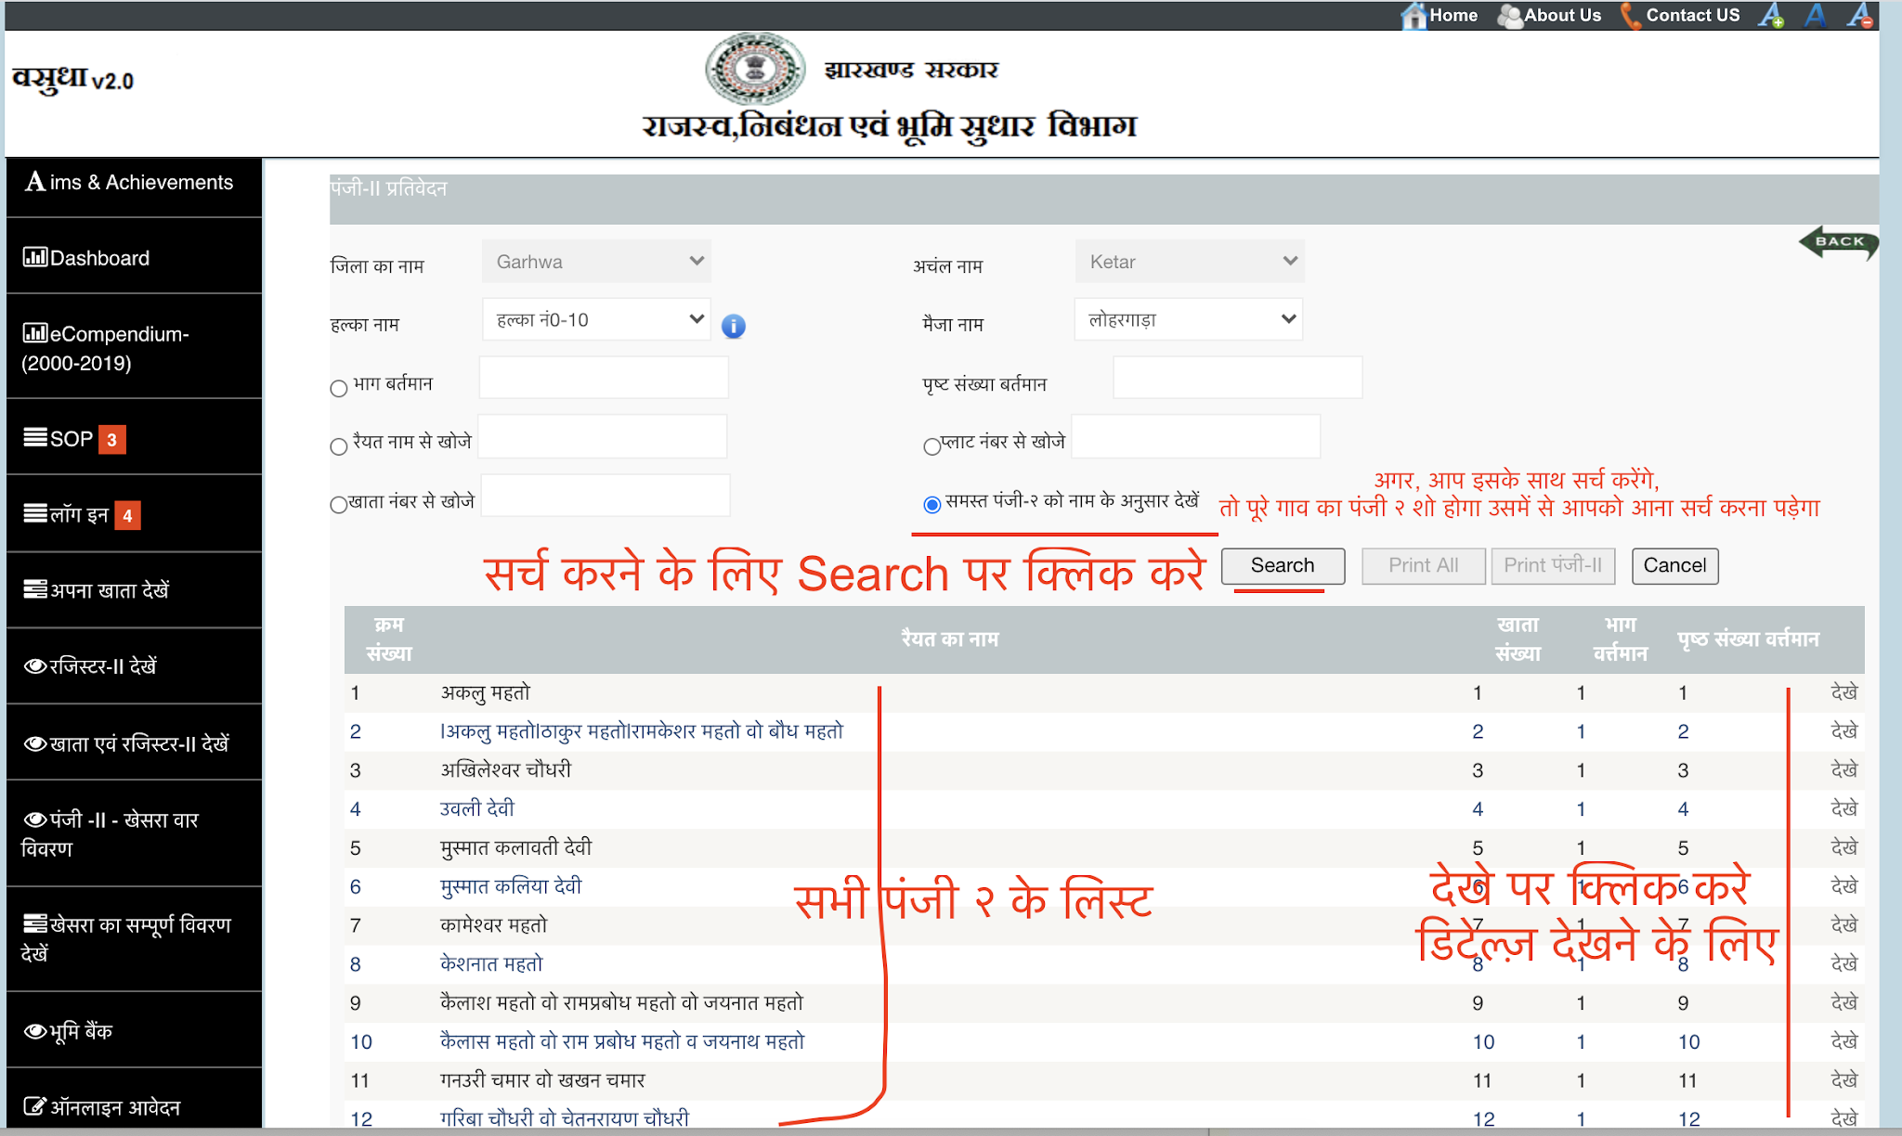
Task: Click the About Us people icon
Action: pos(1510,16)
